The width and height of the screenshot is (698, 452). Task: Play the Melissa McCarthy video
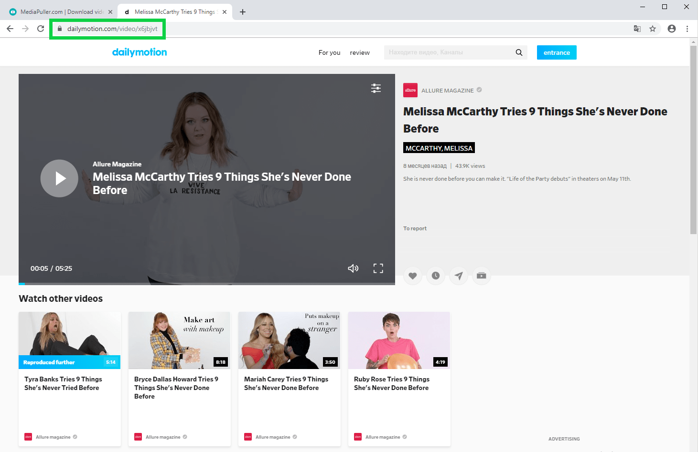point(59,178)
